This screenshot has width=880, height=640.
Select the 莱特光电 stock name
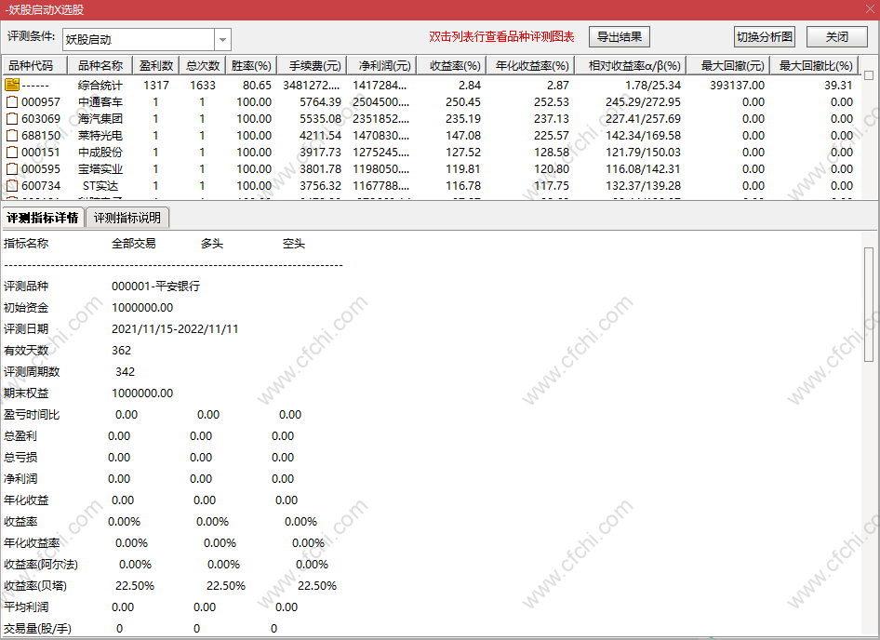click(x=100, y=136)
